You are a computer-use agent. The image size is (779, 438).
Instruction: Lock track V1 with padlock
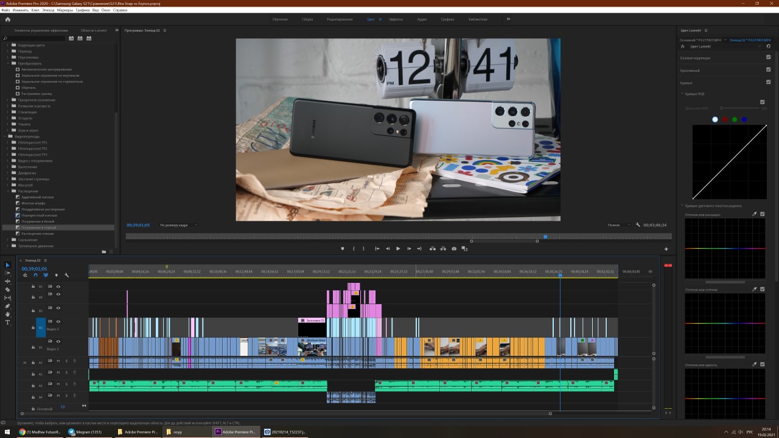pos(33,347)
